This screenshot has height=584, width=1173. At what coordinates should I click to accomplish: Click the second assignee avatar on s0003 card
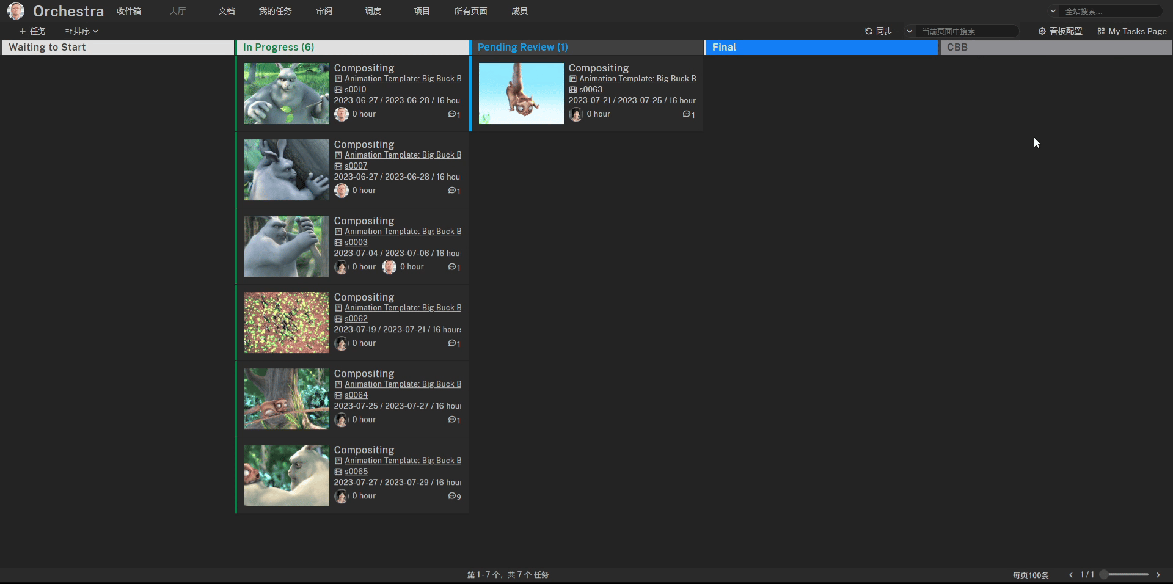[x=389, y=267]
